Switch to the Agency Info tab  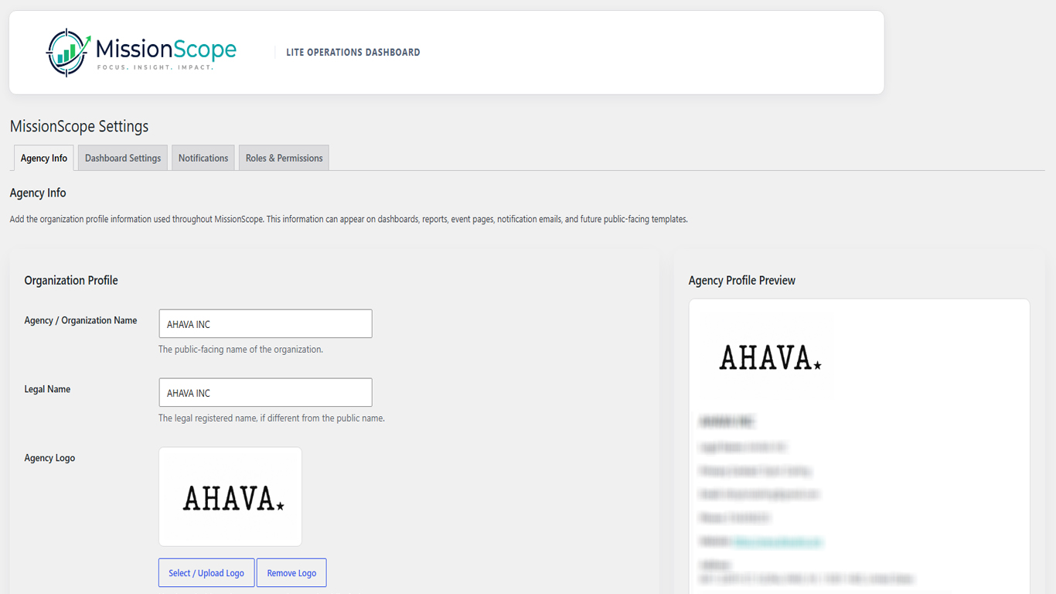(44, 158)
